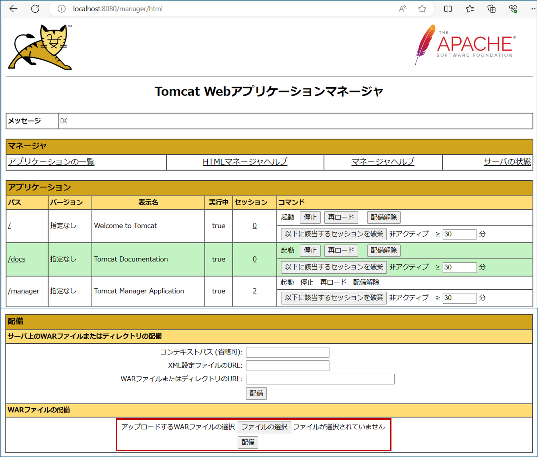The height and width of the screenshot is (457, 538).
Task: Open Browser essentials heart icon
Action: point(513,9)
